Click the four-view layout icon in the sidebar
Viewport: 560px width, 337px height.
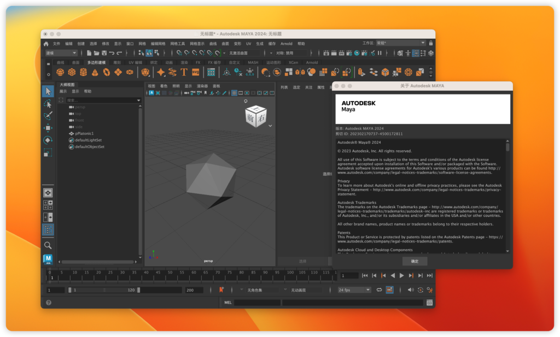pyautogui.click(x=48, y=204)
